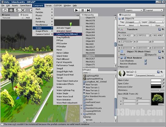Image resolution: width=166 pixels, height=127 pixels.
Task: Open be1a2--1 material help icon
Action: 158,72
